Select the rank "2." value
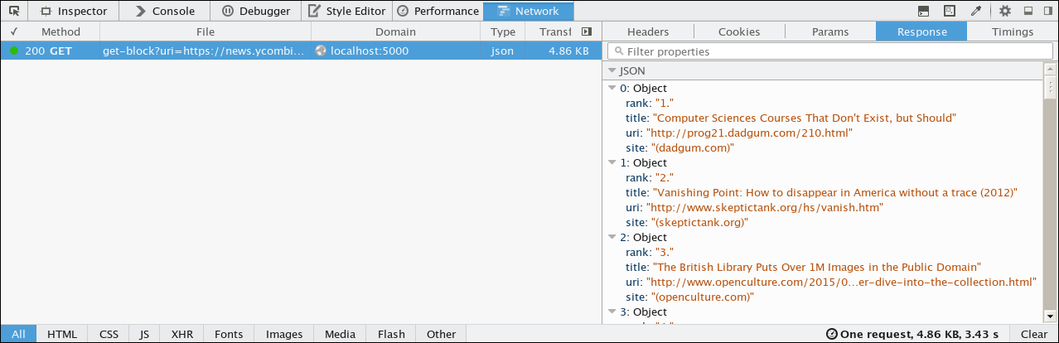Image resolution: width=1059 pixels, height=343 pixels. pos(665,177)
